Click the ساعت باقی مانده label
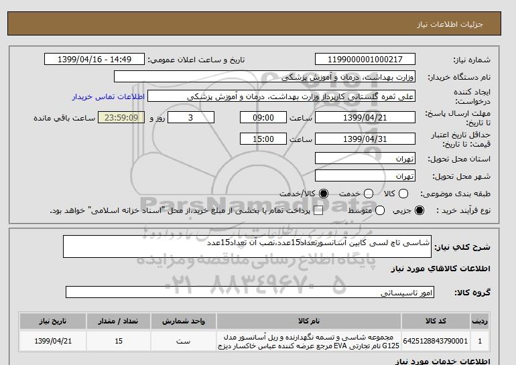This screenshot has height=365, width=516. pos(64,118)
